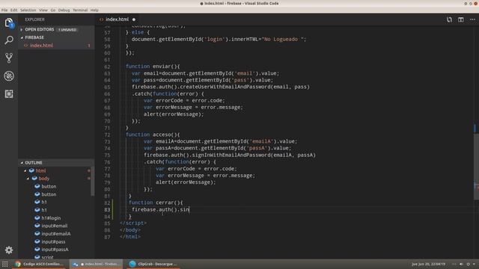Click the Open Changes icon in editor toolbar
Screen dimensions: 479x269
(x=449, y=19)
